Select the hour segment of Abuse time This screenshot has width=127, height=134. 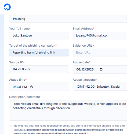click(x=14, y=87)
